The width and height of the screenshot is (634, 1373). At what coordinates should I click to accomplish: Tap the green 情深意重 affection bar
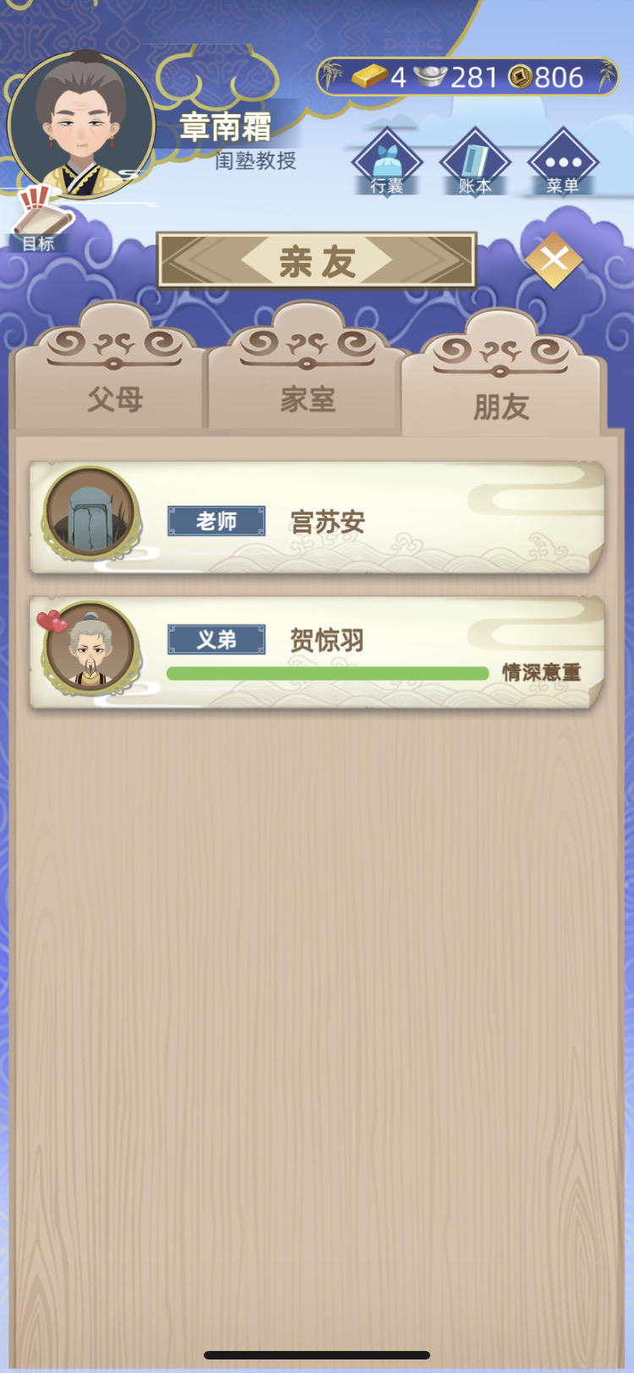point(328,673)
